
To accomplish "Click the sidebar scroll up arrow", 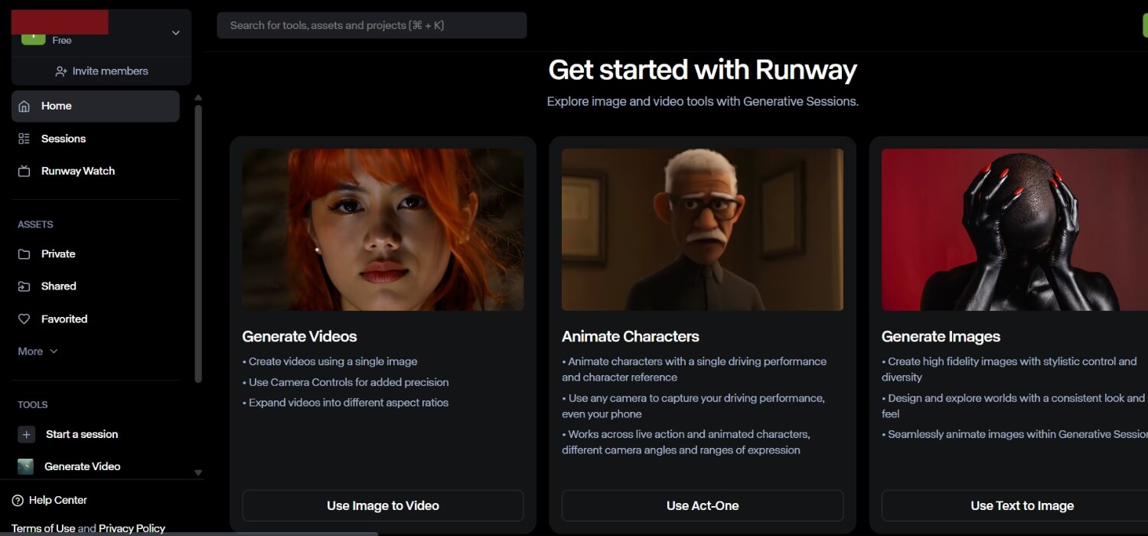I will [198, 98].
